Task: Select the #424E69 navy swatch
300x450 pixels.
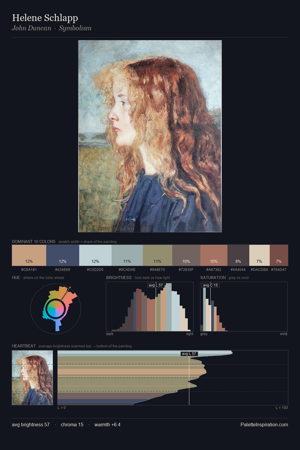Action: [x=63, y=255]
